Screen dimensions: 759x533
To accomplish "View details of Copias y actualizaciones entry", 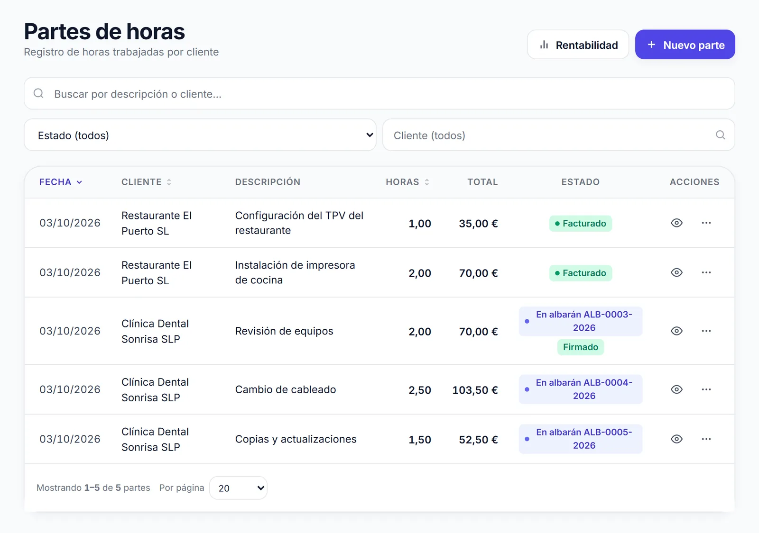I will tap(676, 439).
